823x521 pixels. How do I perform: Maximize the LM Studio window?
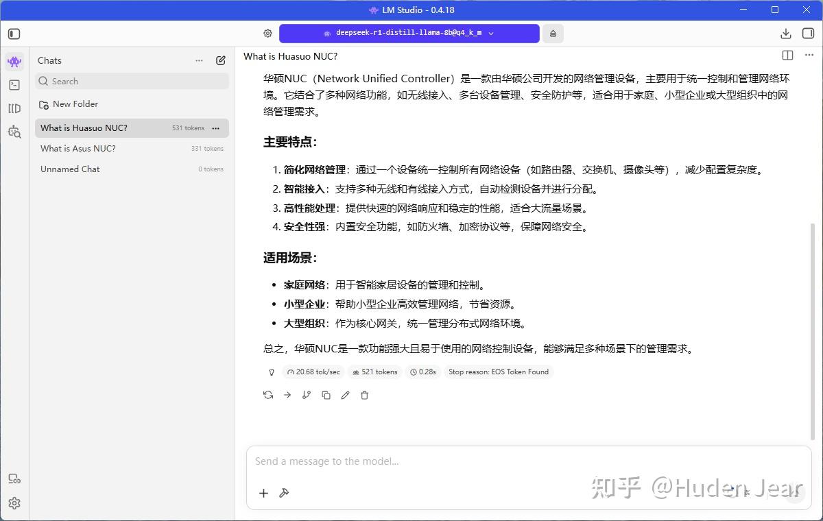775,10
